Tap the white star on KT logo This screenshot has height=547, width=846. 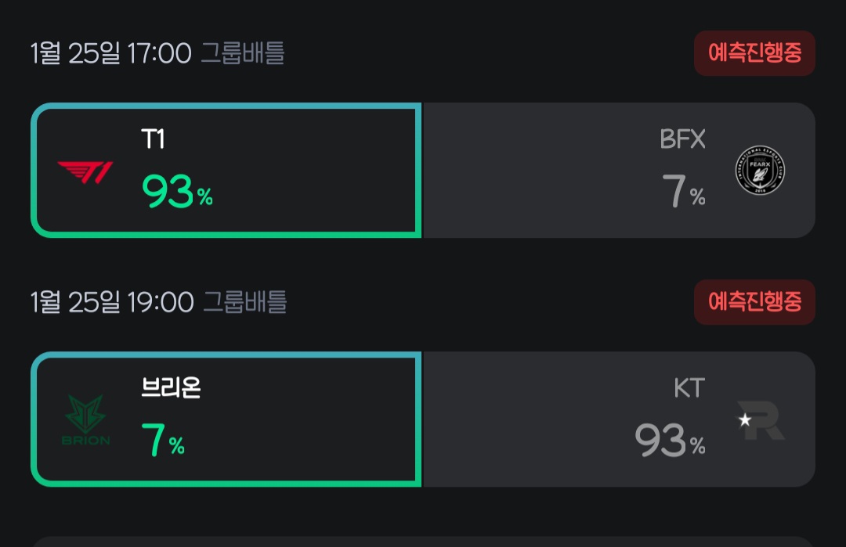[x=744, y=420]
